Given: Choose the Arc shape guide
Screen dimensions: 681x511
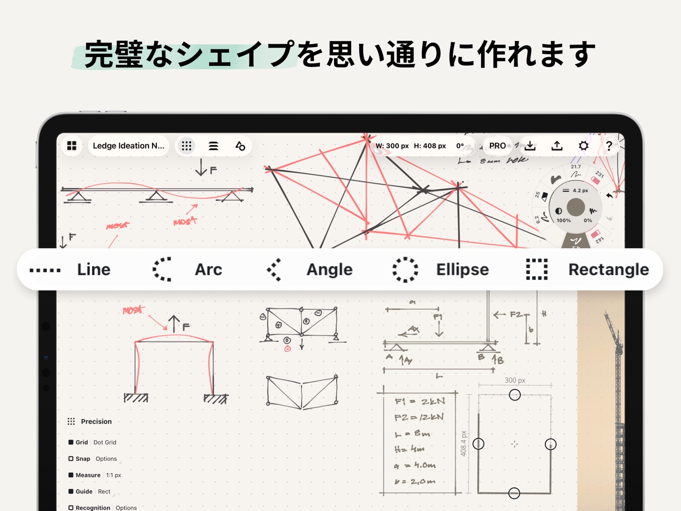Looking at the screenshot, I should [x=187, y=270].
